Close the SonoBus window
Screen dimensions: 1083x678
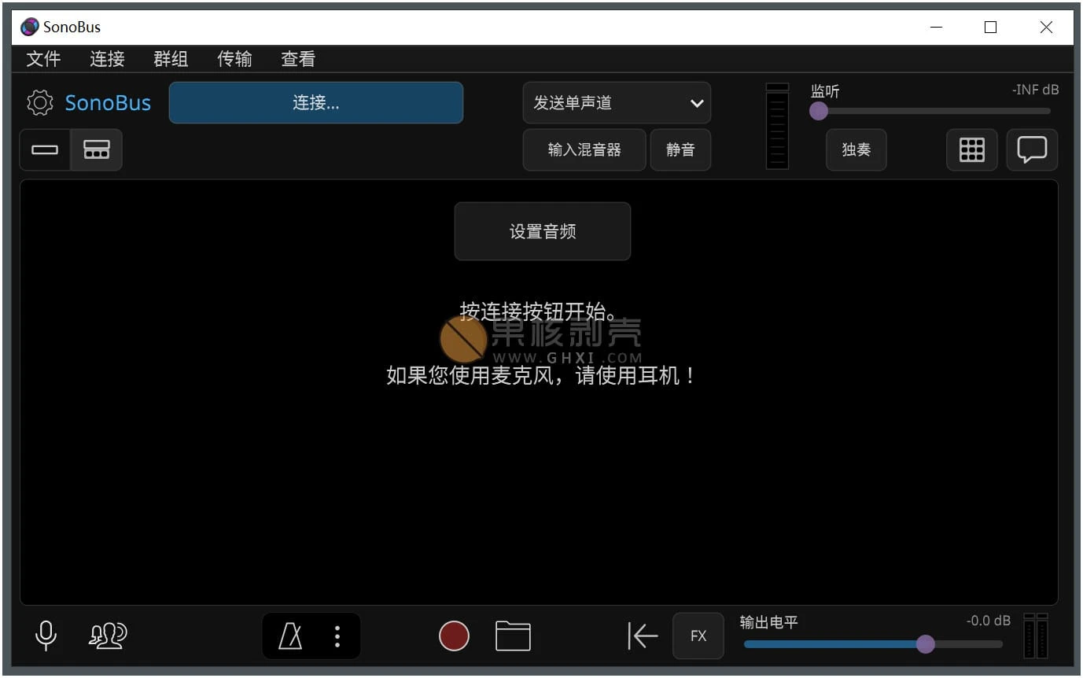pyautogui.click(x=1046, y=28)
